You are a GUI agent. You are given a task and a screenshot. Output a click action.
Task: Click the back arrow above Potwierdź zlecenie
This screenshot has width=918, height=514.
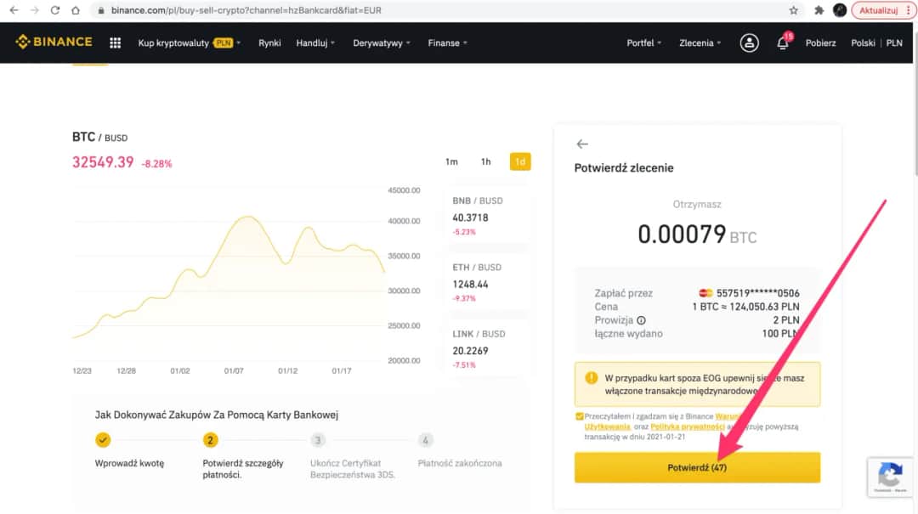pos(582,144)
